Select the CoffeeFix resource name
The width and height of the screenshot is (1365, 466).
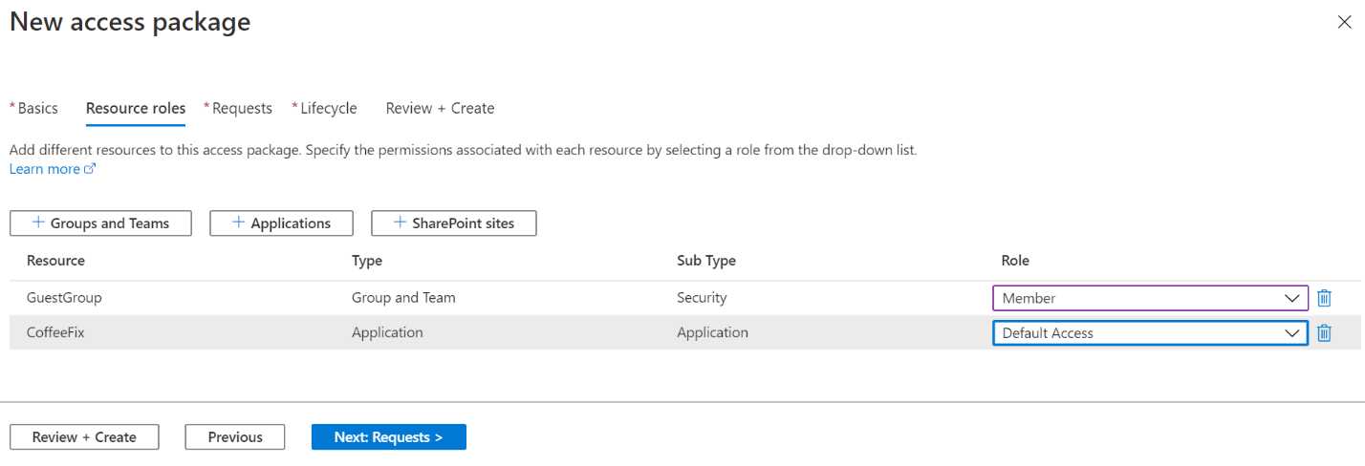click(57, 333)
